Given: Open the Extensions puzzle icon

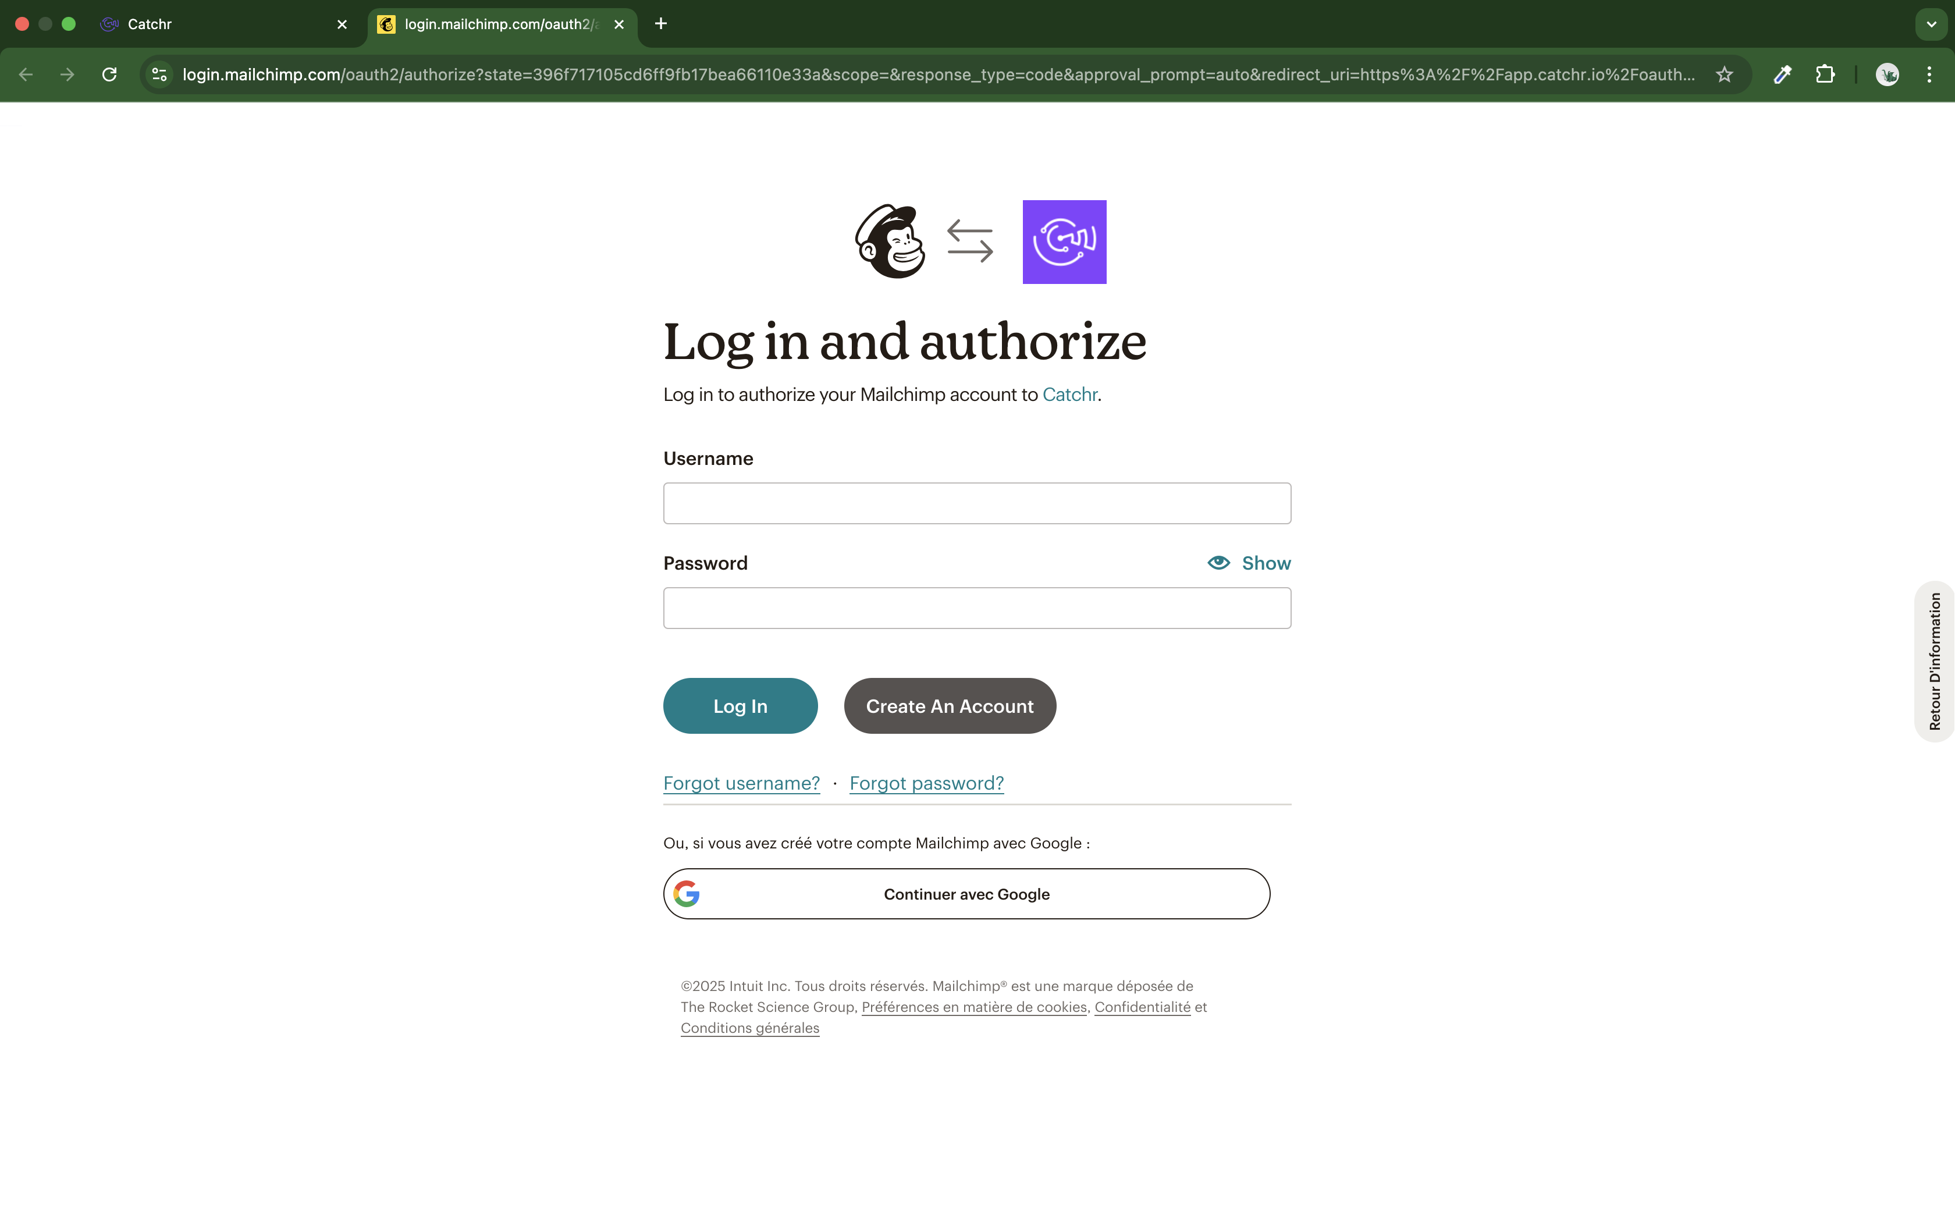Looking at the screenshot, I should (1826, 74).
